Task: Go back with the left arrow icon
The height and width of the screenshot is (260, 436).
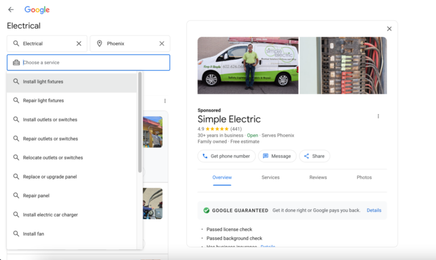Action: point(11,10)
